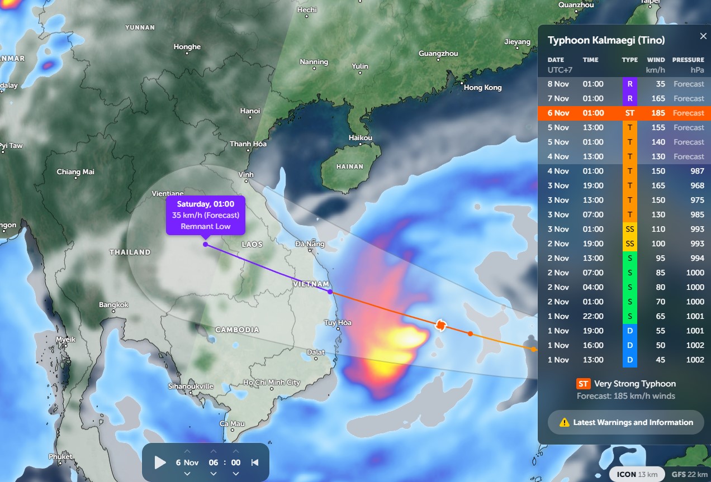Click the Bangkok label on the map
This screenshot has height=482, width=711.
[113, 305]
